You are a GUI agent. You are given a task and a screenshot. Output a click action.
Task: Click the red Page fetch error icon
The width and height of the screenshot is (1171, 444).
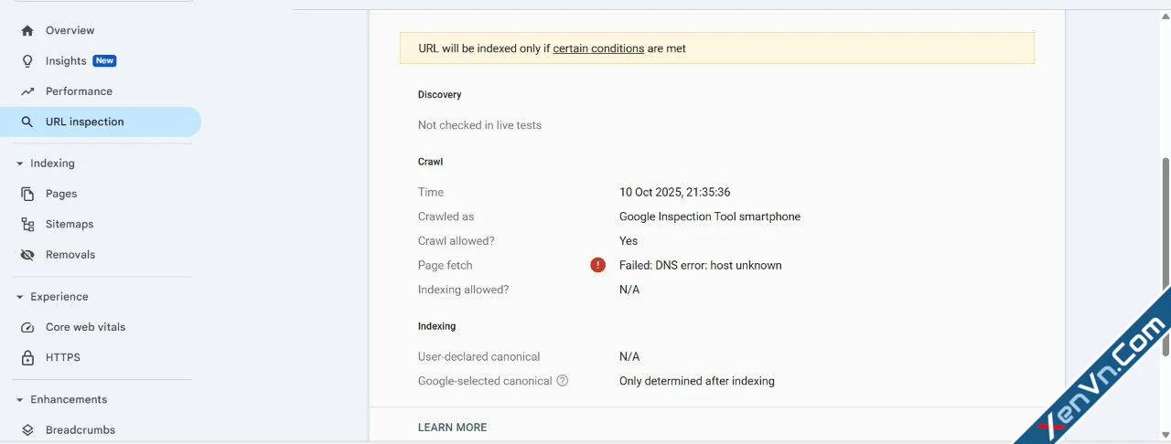click(x=597, y=265)
